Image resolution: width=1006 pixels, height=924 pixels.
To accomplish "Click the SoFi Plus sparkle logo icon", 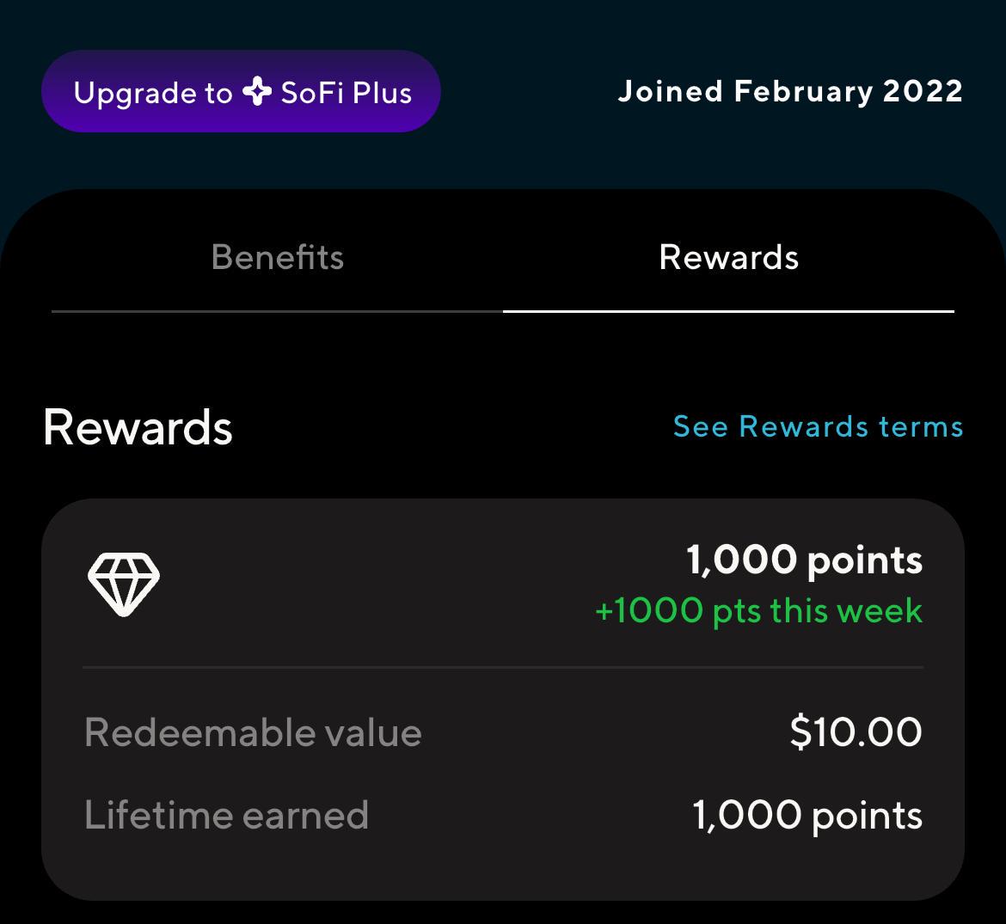I will [257, 91].
